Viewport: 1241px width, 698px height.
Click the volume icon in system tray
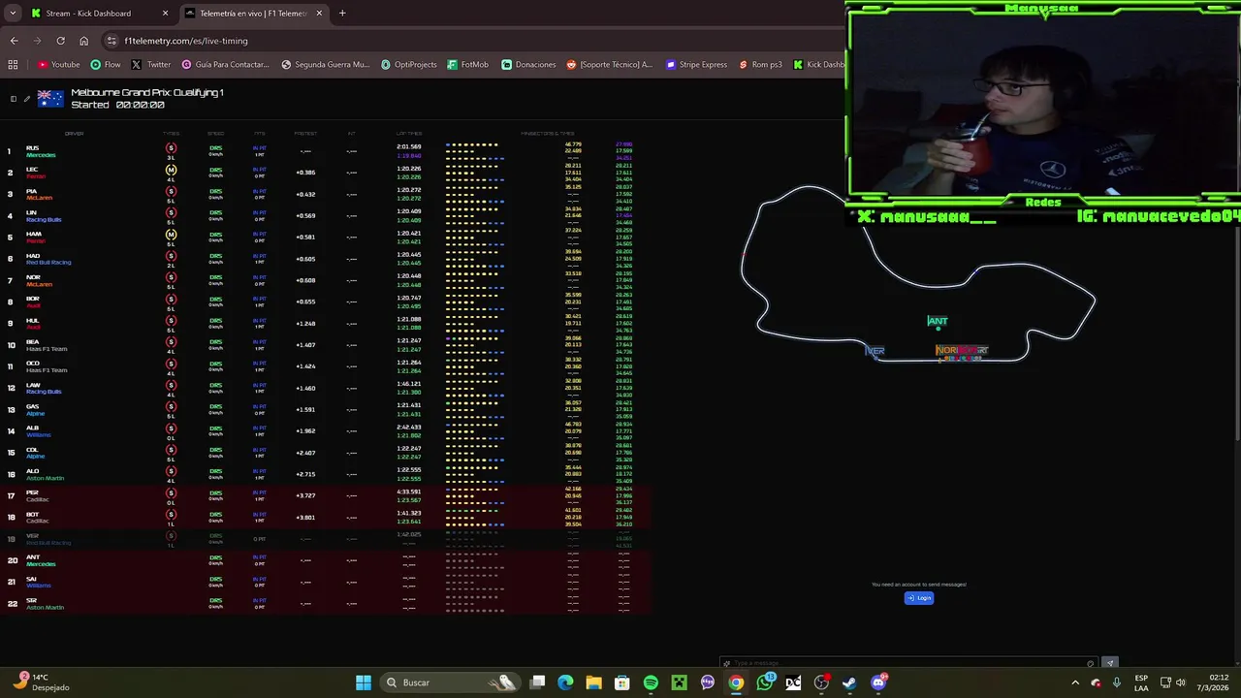(1181, 682)
